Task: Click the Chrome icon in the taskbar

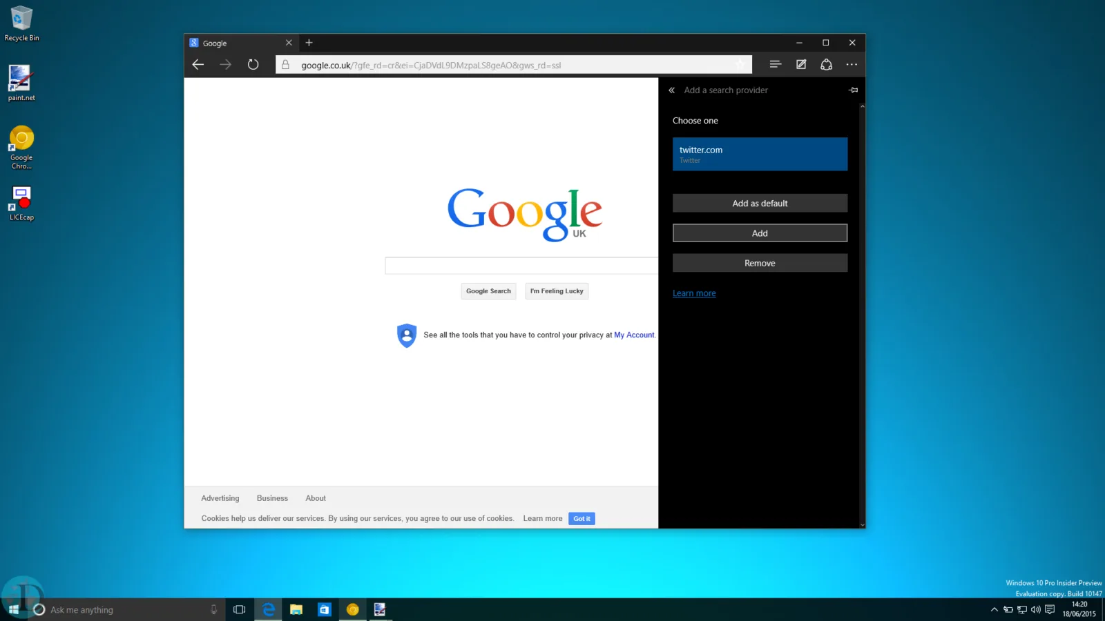Action: click(352, 609)
